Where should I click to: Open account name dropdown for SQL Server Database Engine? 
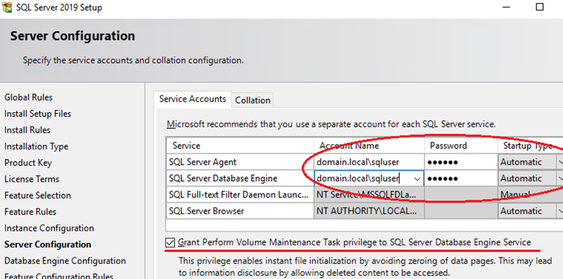pos(418,179)
